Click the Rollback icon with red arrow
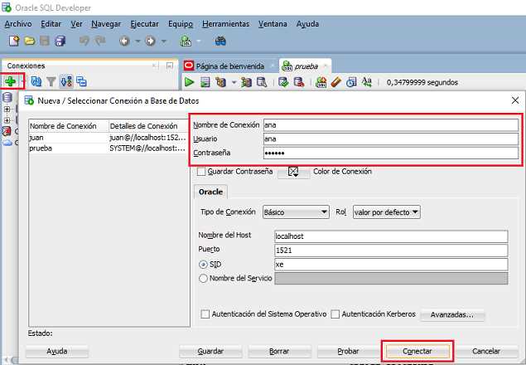Viewport: 526px width, 365px height. (298, 82)
